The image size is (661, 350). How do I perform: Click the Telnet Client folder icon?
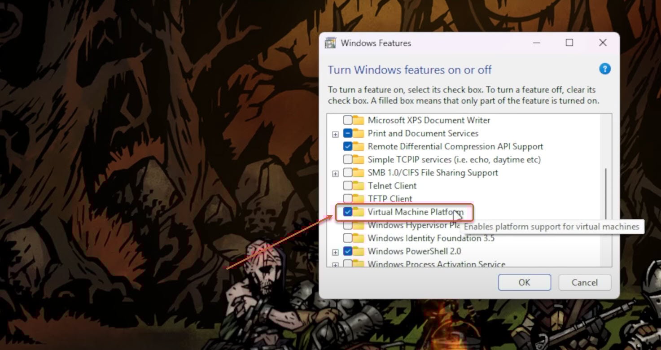coord(358,186)
